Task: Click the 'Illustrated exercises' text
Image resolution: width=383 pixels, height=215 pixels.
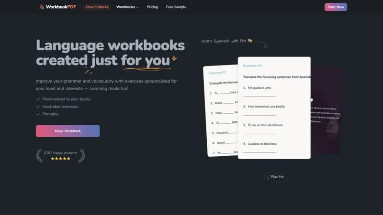Action: [60, 107]
